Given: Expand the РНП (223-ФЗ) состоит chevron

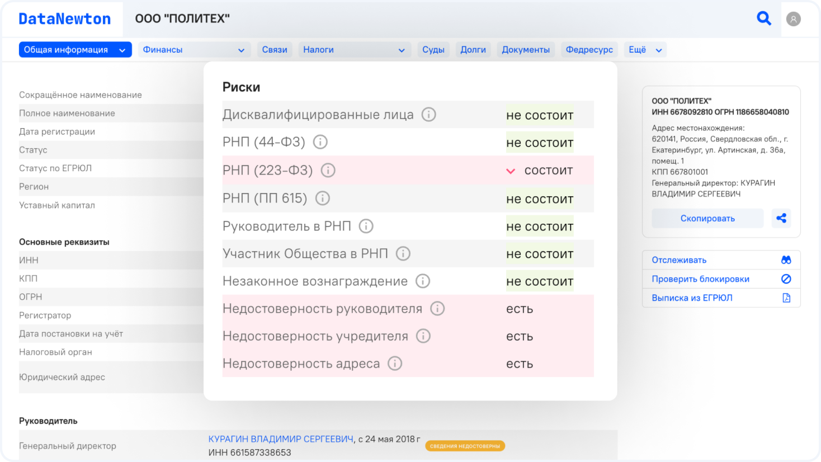Looking at the screenshot, I should (511, 171).
